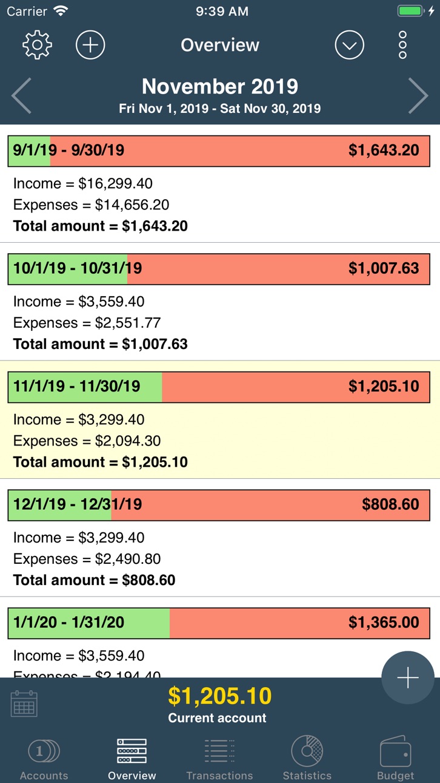The height and width of the screenshot is (783, 440).
Task: Open settings gear icon
Action: 38,45
